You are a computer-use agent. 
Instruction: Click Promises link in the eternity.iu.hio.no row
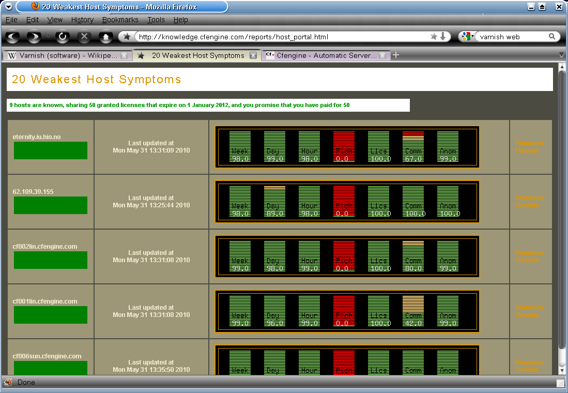click(x=529, y=143)
